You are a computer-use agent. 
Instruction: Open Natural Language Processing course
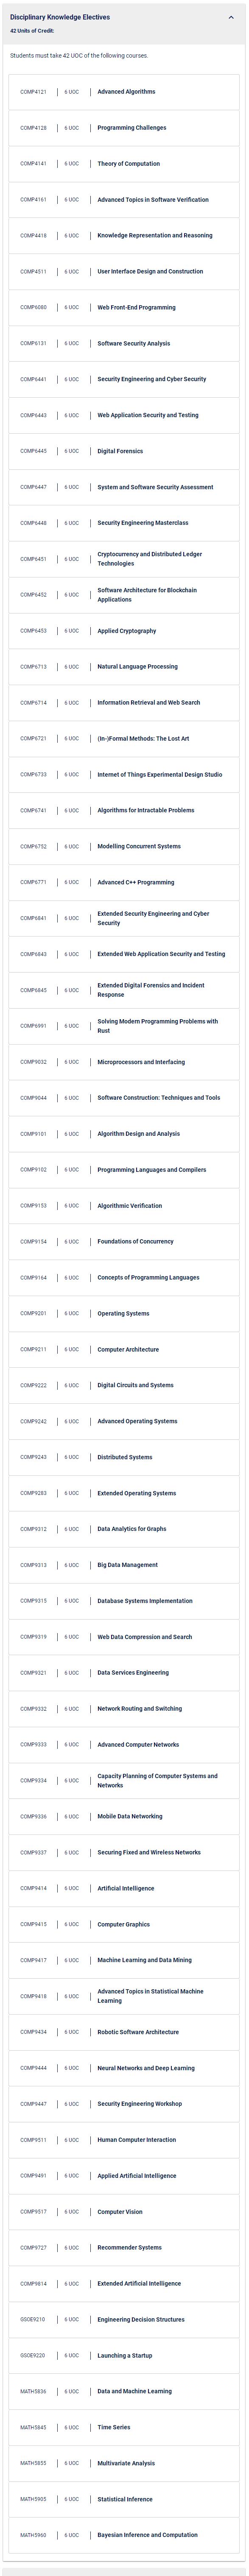124,667
